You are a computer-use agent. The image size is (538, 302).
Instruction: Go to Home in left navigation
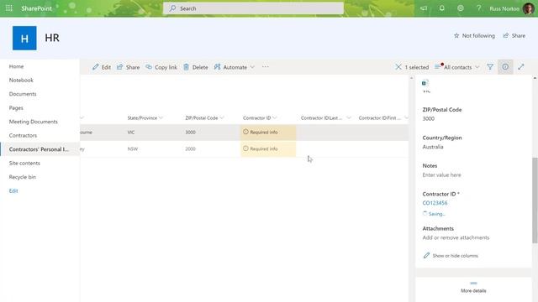pyautogui.click(x=16, y=66)
